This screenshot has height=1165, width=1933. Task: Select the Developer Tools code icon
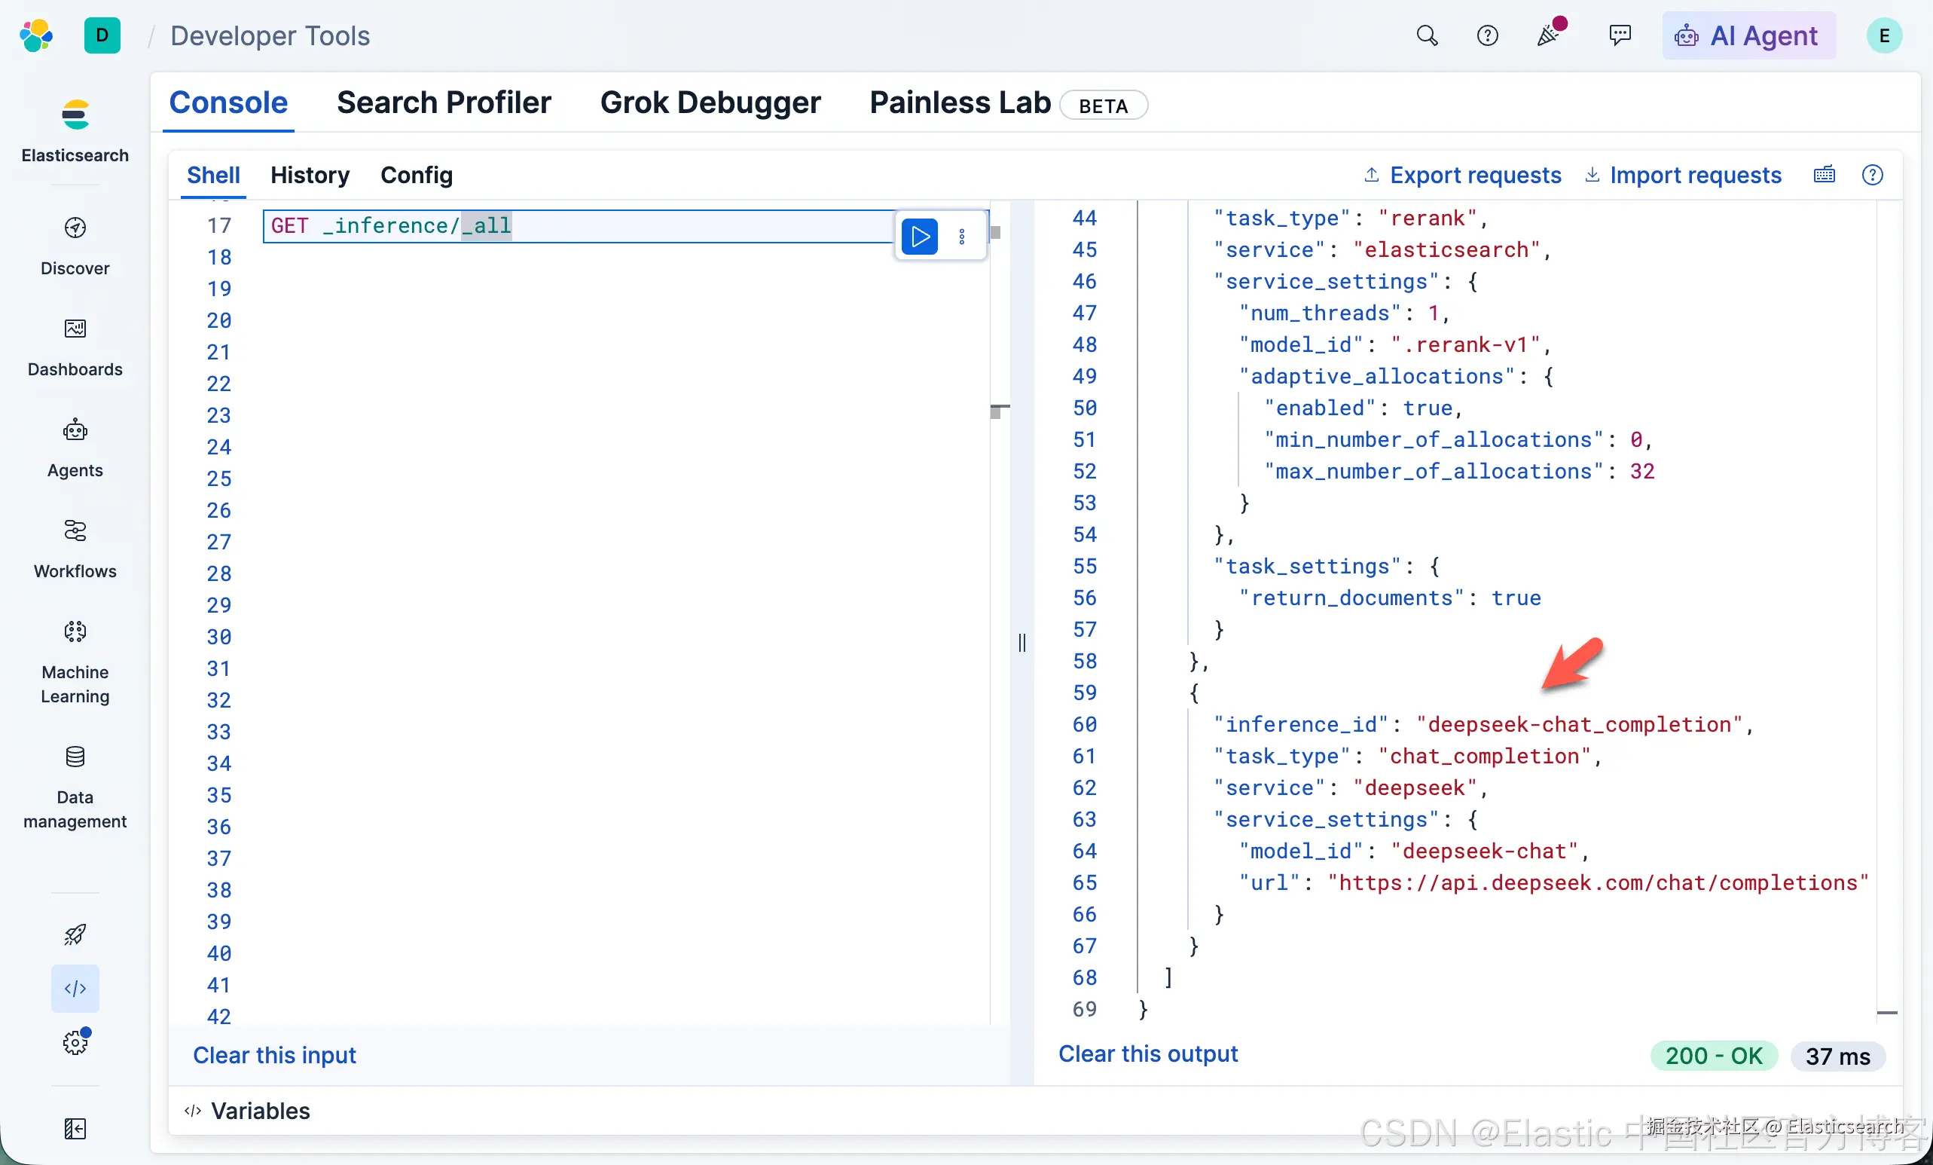coord(75,989)
